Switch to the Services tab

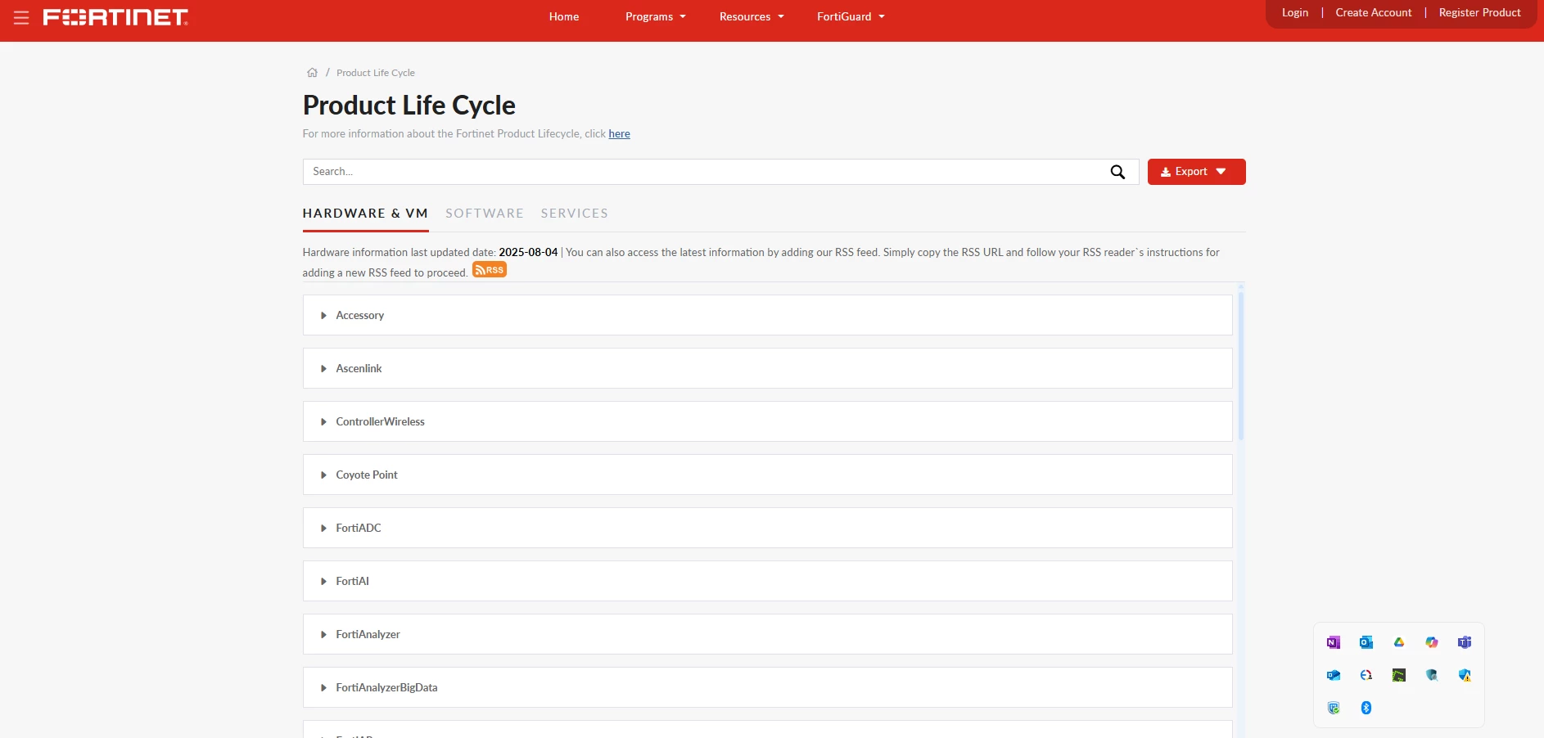pyautogui.click(x=575, y=214)
